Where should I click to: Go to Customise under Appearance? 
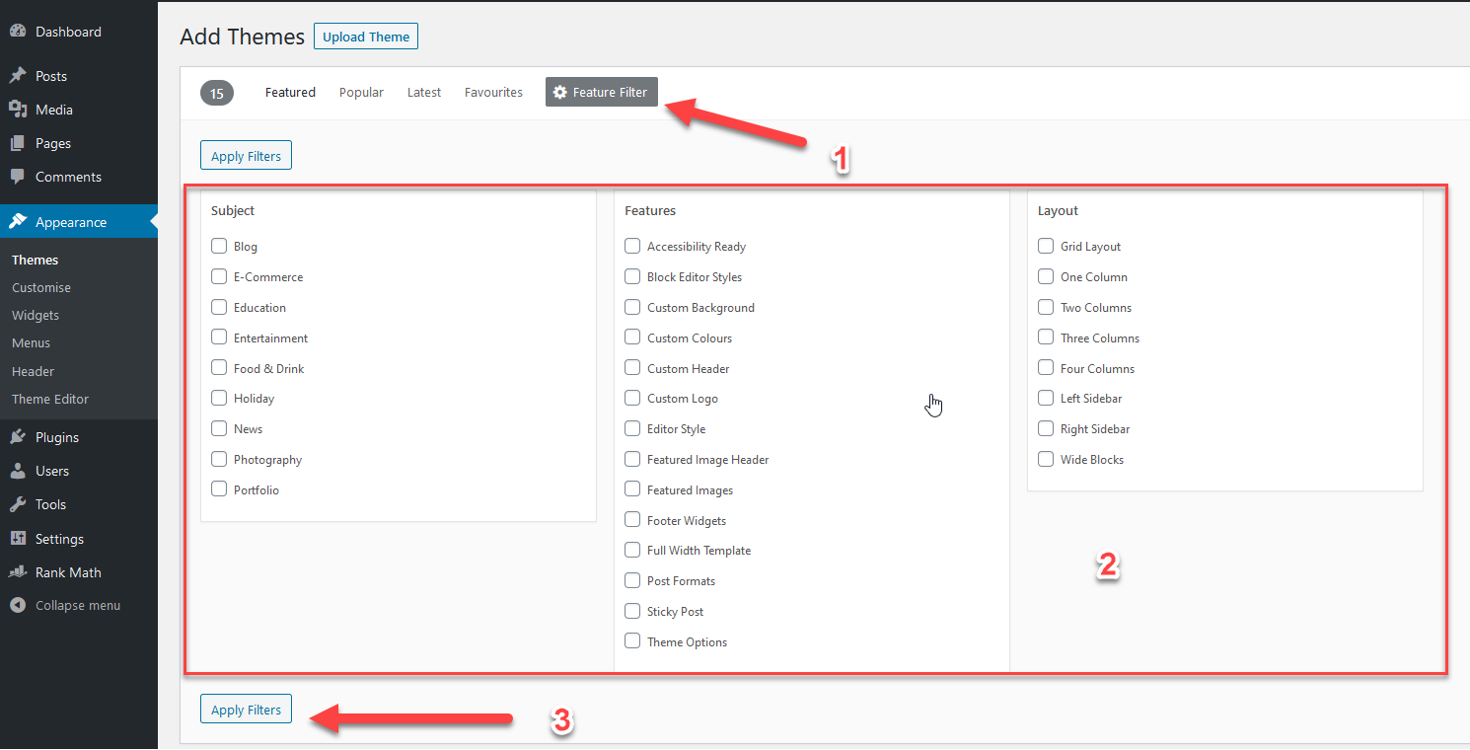click(41, 287)
